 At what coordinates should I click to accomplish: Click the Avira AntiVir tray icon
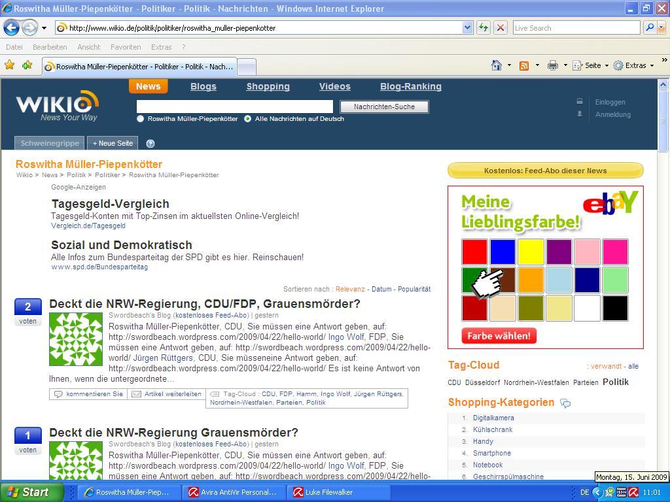tap(633, 492)
